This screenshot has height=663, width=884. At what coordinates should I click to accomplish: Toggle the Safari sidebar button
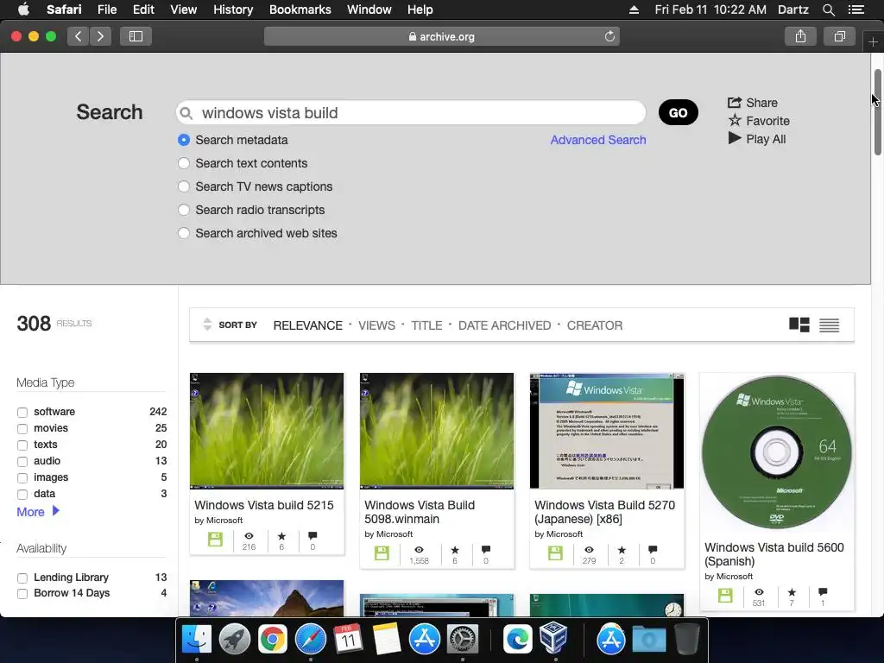pyautogui.click(x=136, y=36)
